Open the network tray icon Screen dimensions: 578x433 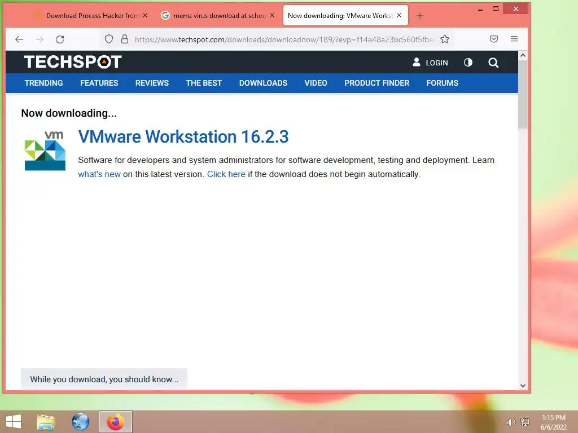[524, 422]
